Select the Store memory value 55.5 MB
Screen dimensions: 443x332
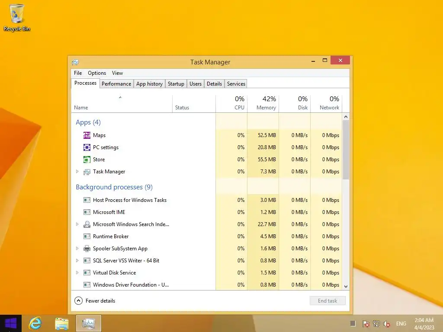click(266, 160)
